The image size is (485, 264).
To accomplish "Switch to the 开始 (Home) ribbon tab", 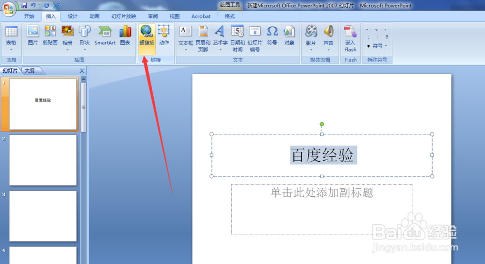I will point(29,16).
